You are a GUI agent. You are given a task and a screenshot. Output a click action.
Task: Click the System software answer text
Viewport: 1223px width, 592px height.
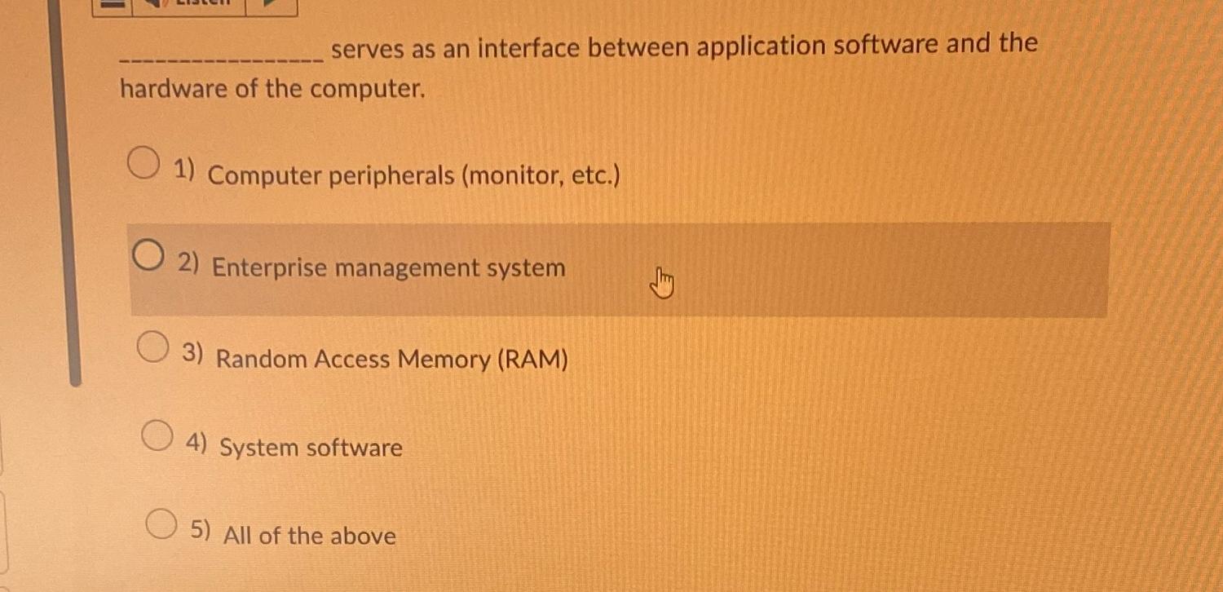[311, 447]
